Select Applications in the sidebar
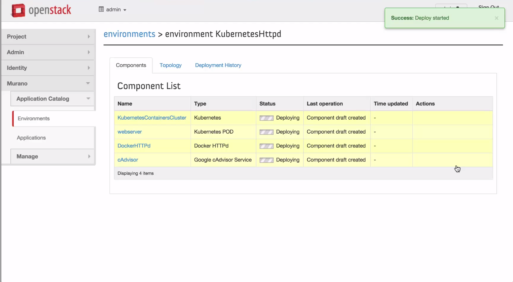The width and height of the screenshot is (513, 282). point(31,138)
